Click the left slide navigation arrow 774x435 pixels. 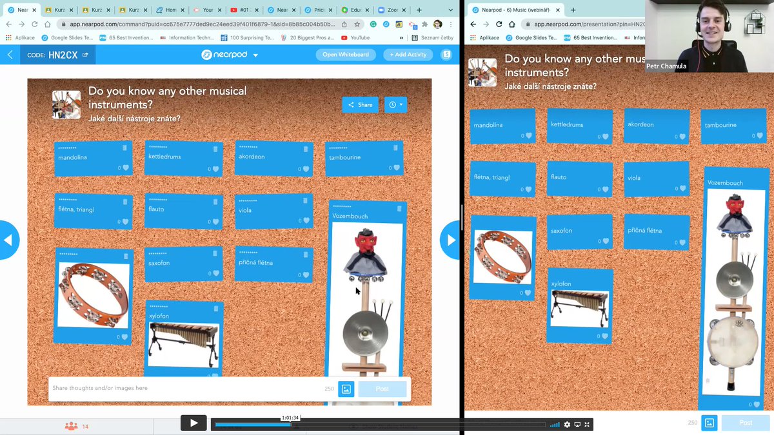8,240
